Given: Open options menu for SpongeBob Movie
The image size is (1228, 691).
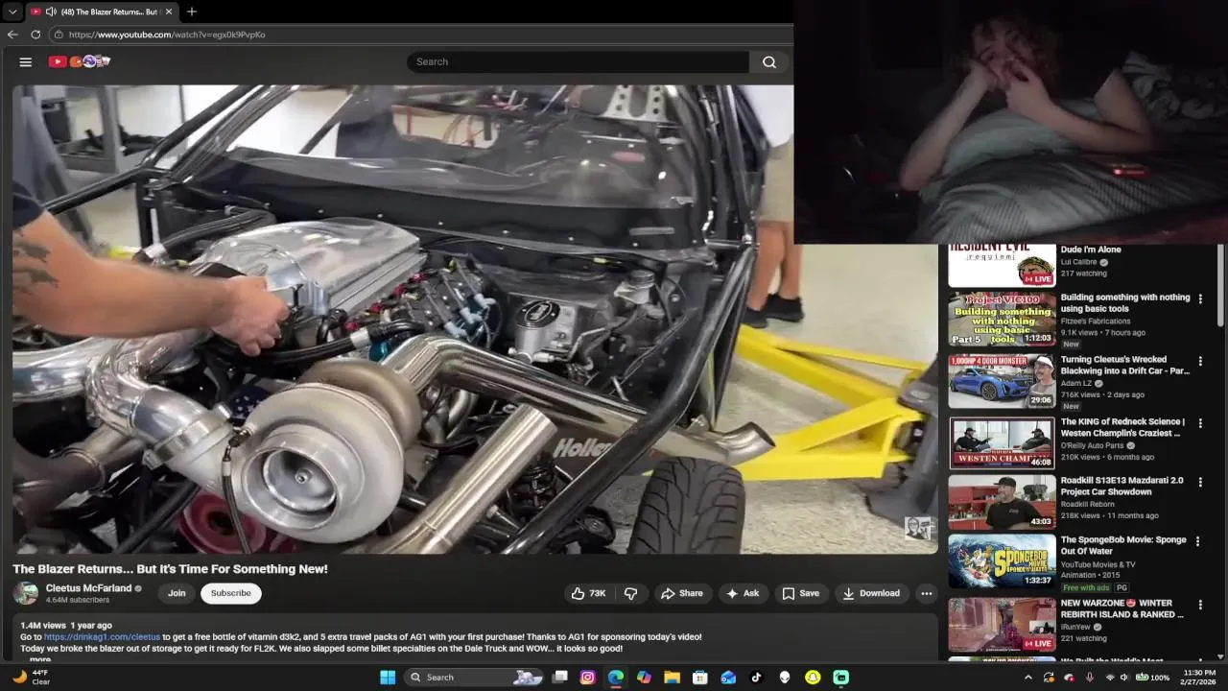Looking at the screenshot, I should click(1197, 541).
